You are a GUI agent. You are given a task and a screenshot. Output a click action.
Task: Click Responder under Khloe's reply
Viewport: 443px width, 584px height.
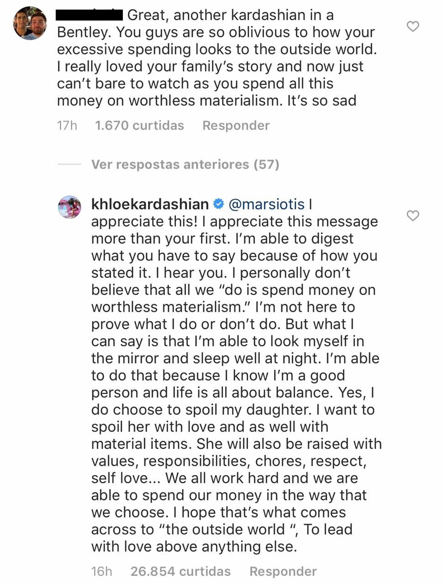coord(283,571)
